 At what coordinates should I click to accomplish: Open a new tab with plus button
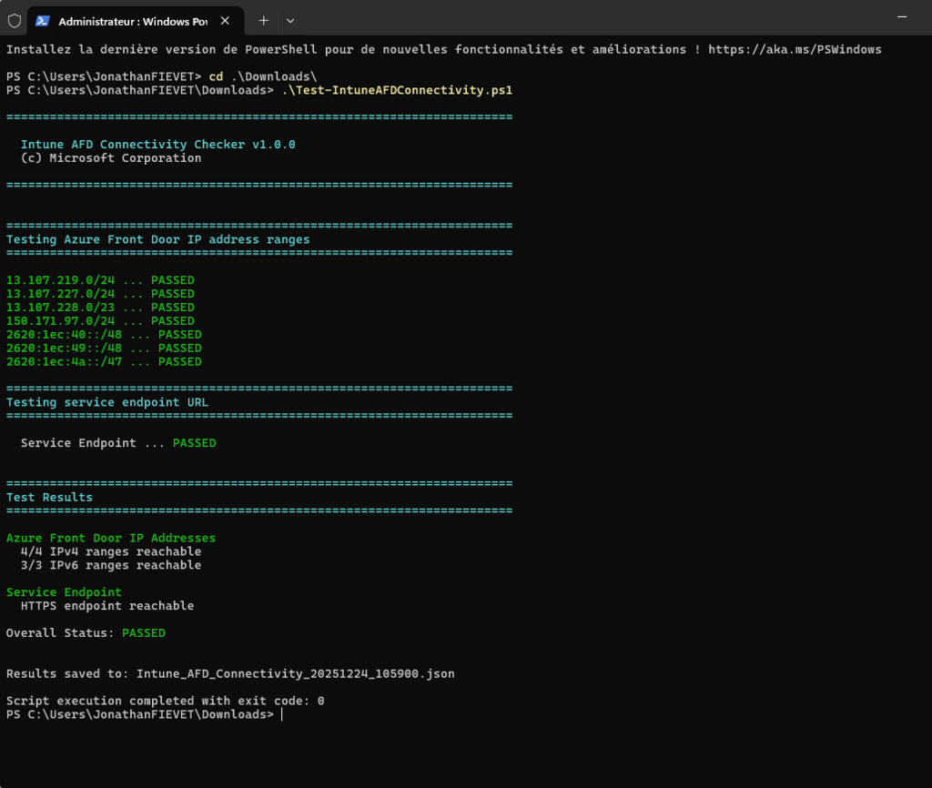tap(263, 20)
